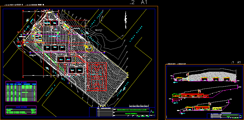The height and width of the screenshot is (120, 244).
Task: Select the .2 A1 sheet label
Action: click(x=138, y=2)
